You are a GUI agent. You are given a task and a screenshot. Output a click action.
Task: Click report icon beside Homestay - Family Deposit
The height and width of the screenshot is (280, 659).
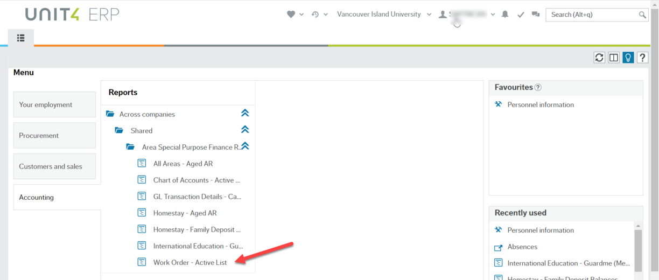tap(142, 229)
